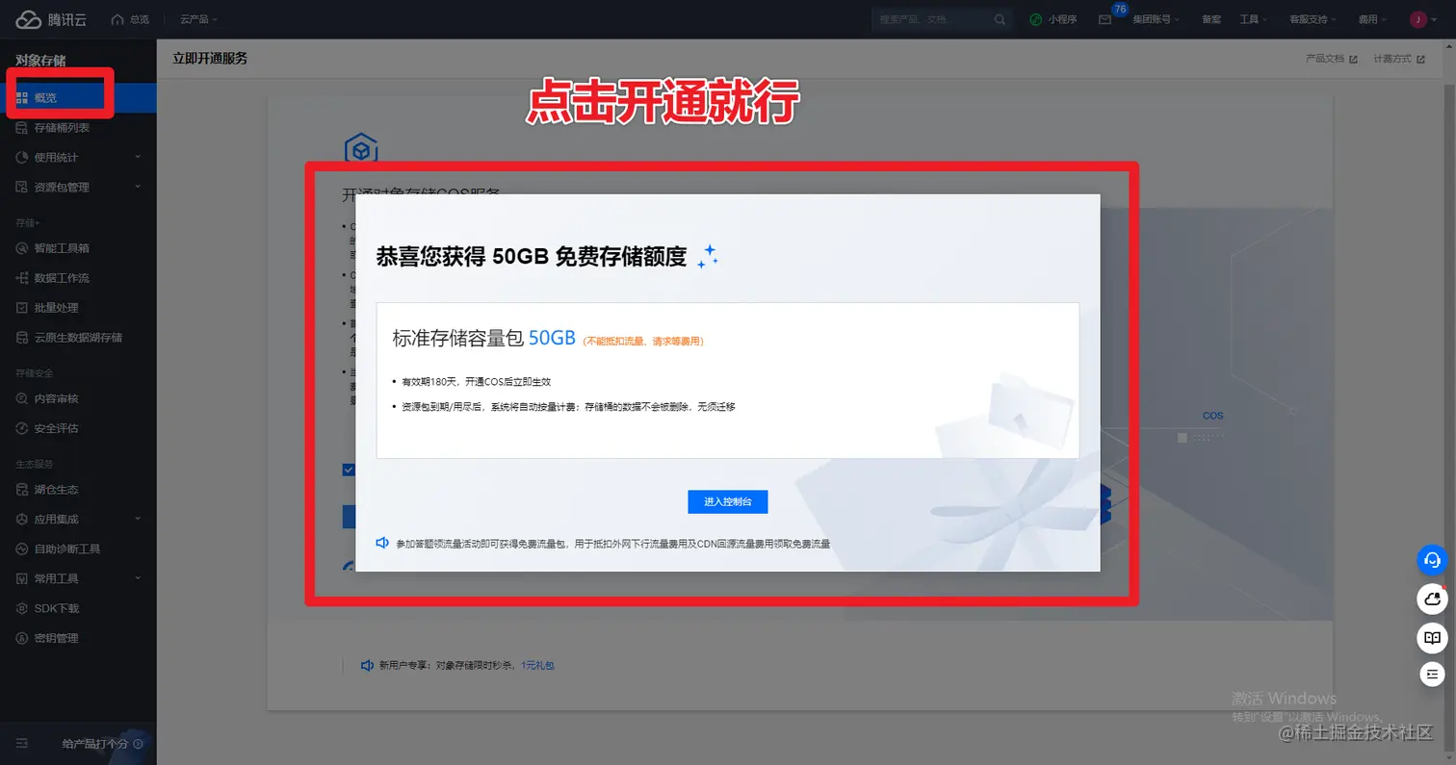Click the floating cloud assistant icon
Image resolution: width=1456 pixels, height=765 pixels.
(1432, 599)
